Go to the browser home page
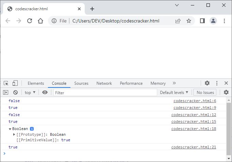 (40, 21)
